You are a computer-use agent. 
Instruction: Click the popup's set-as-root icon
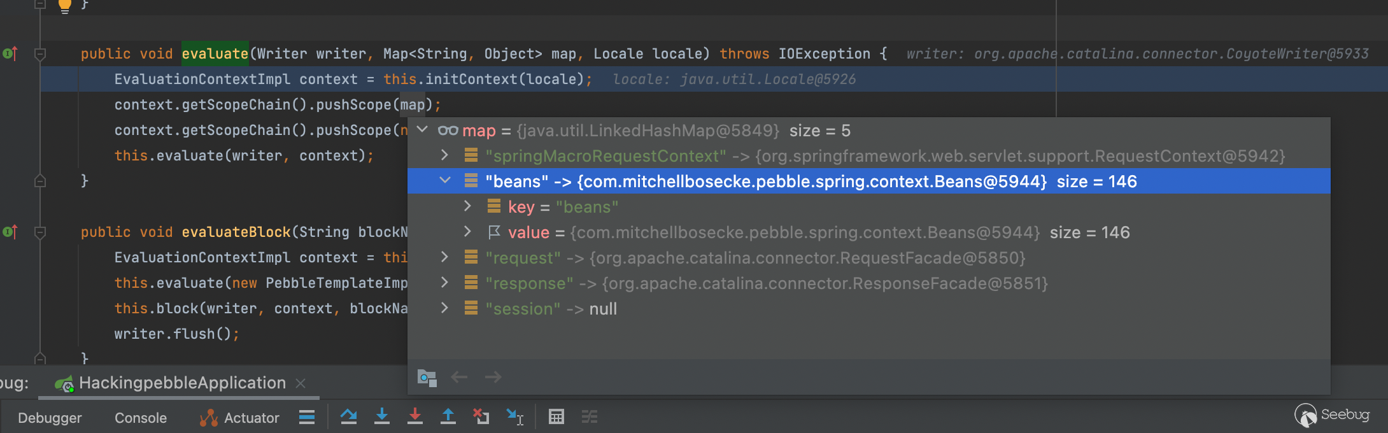coord(427,378)
